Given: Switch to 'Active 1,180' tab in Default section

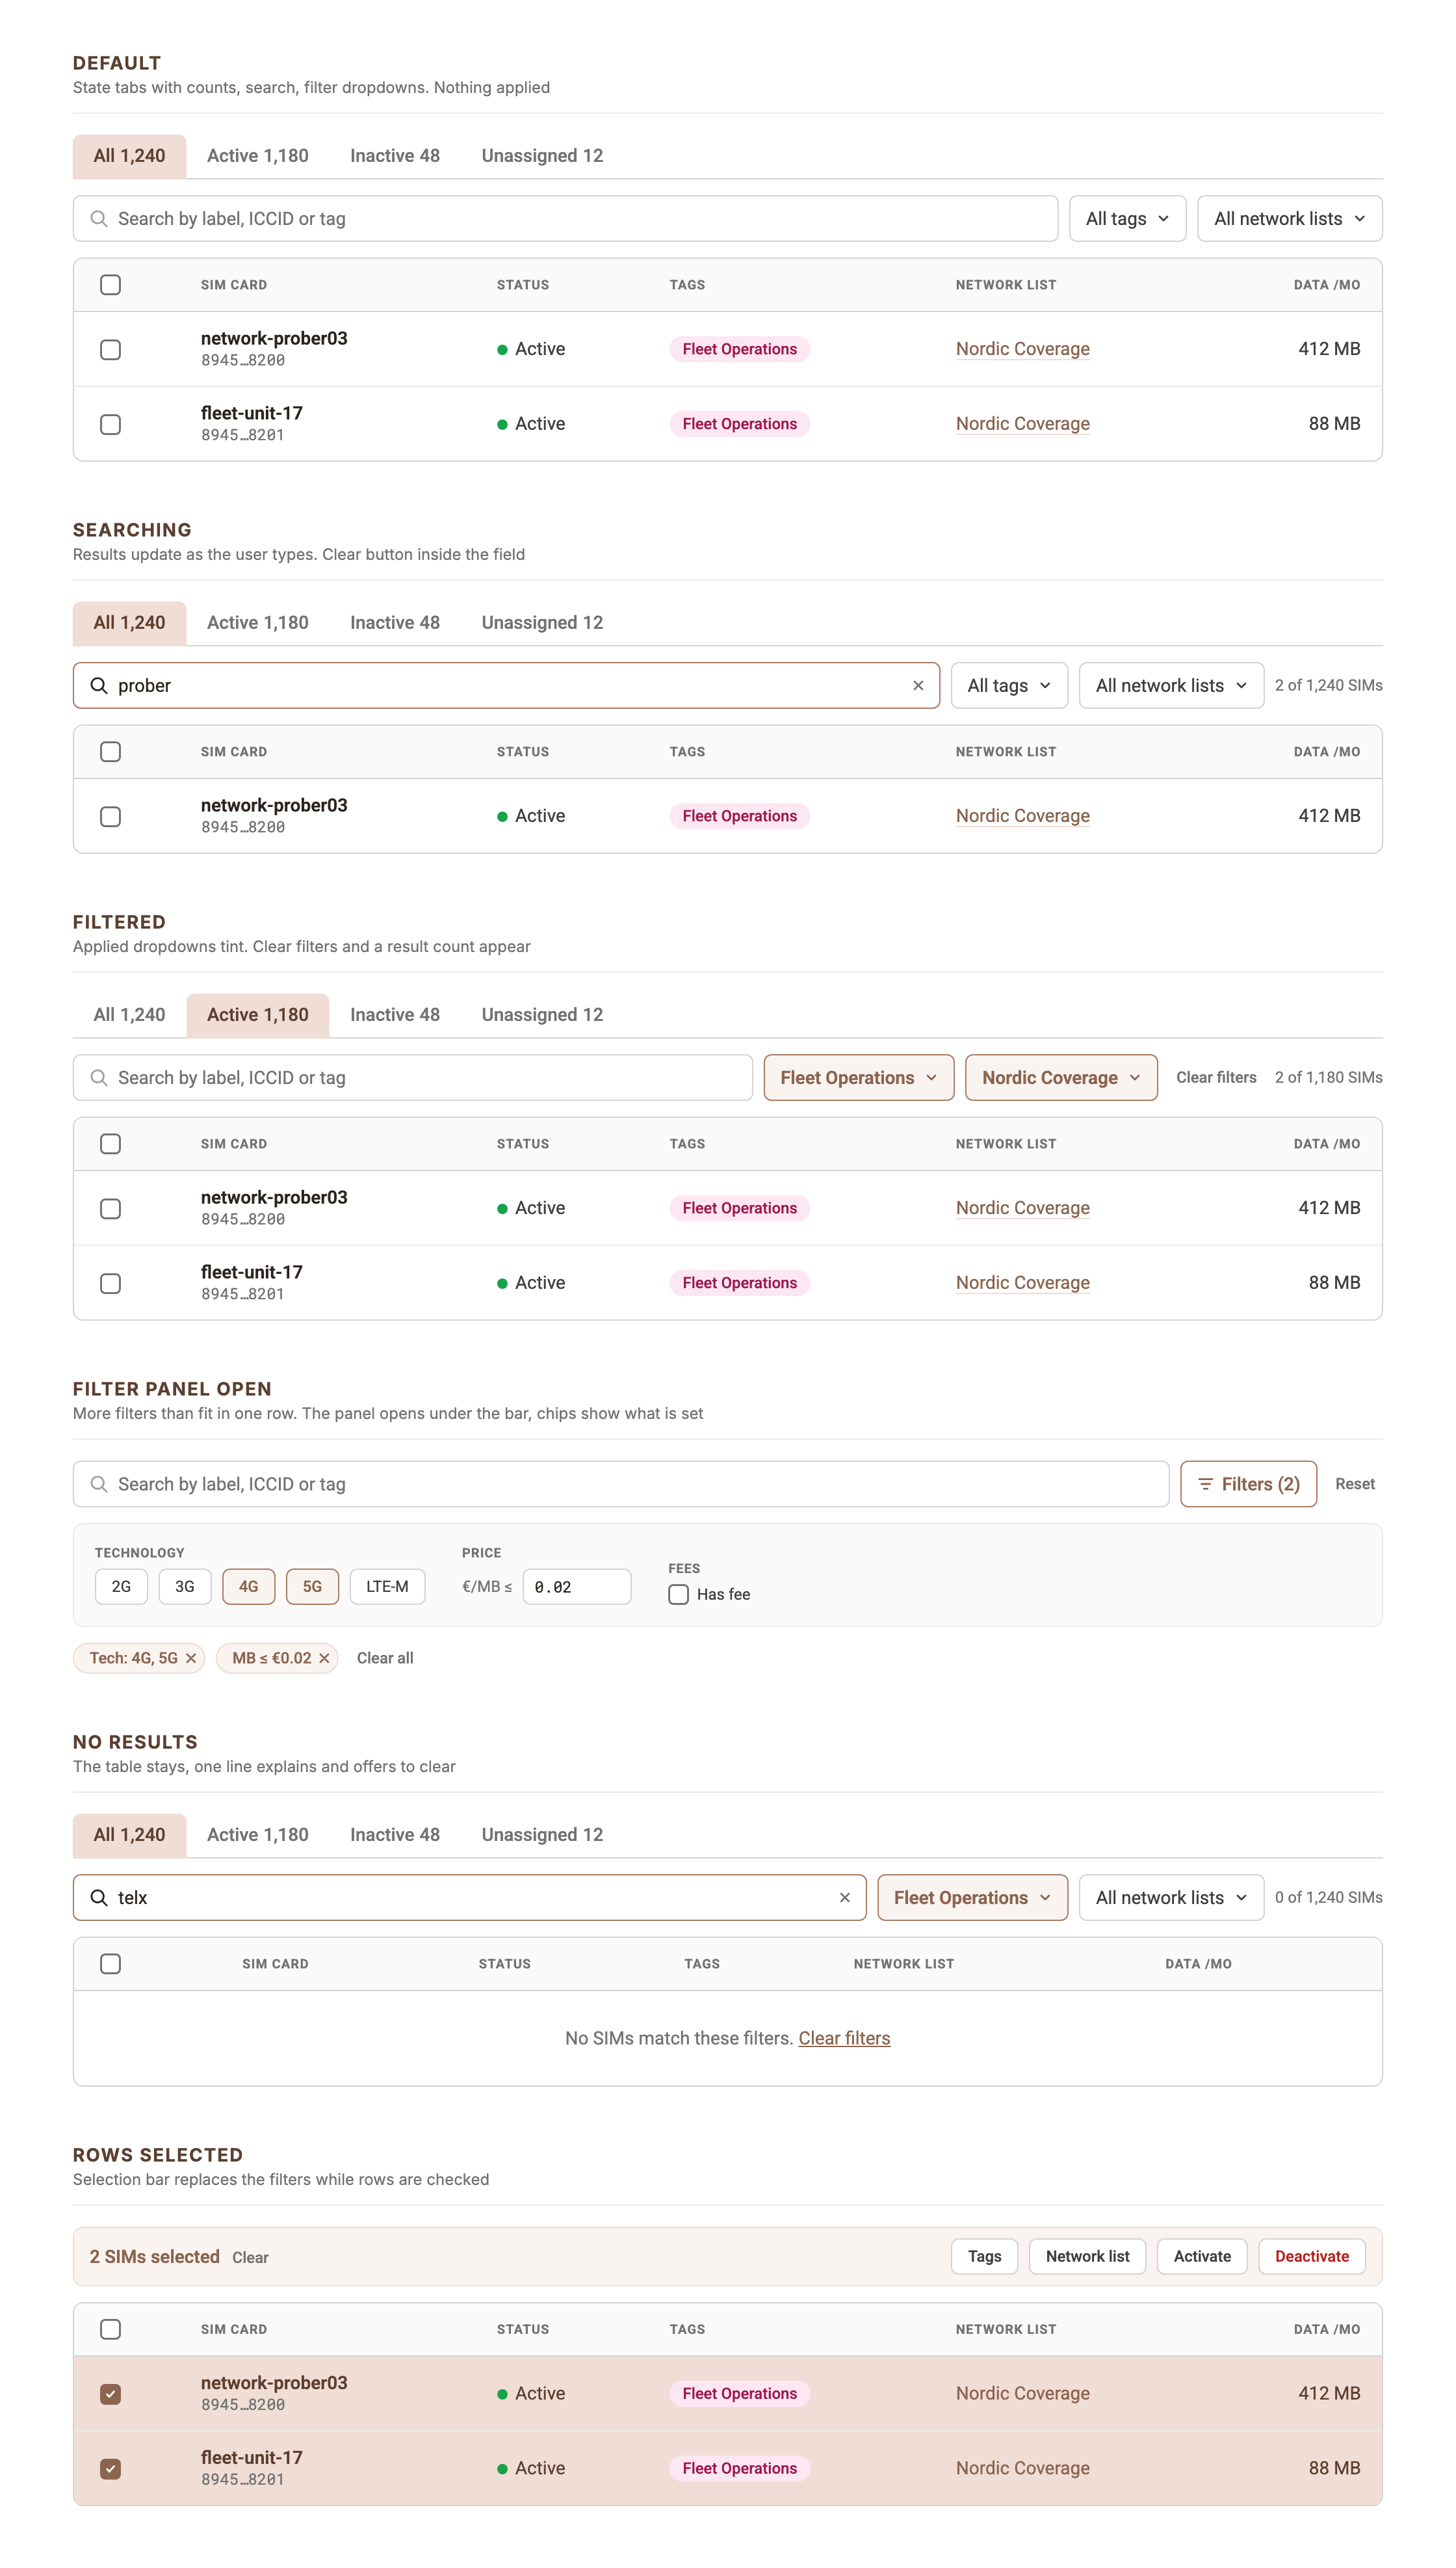Looking at the screenshot, I should [258, 156].
